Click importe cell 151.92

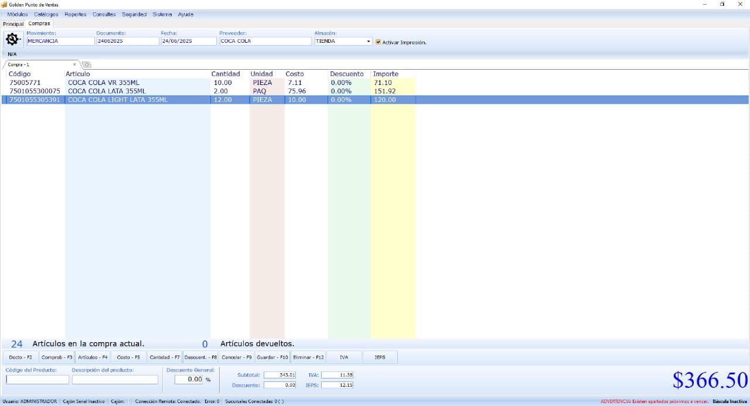point(385,91)
